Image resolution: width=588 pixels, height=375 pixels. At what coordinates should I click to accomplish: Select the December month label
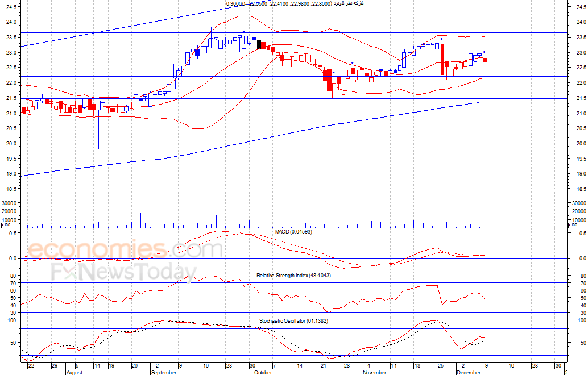pyautogui.click(x=469, y=372)
